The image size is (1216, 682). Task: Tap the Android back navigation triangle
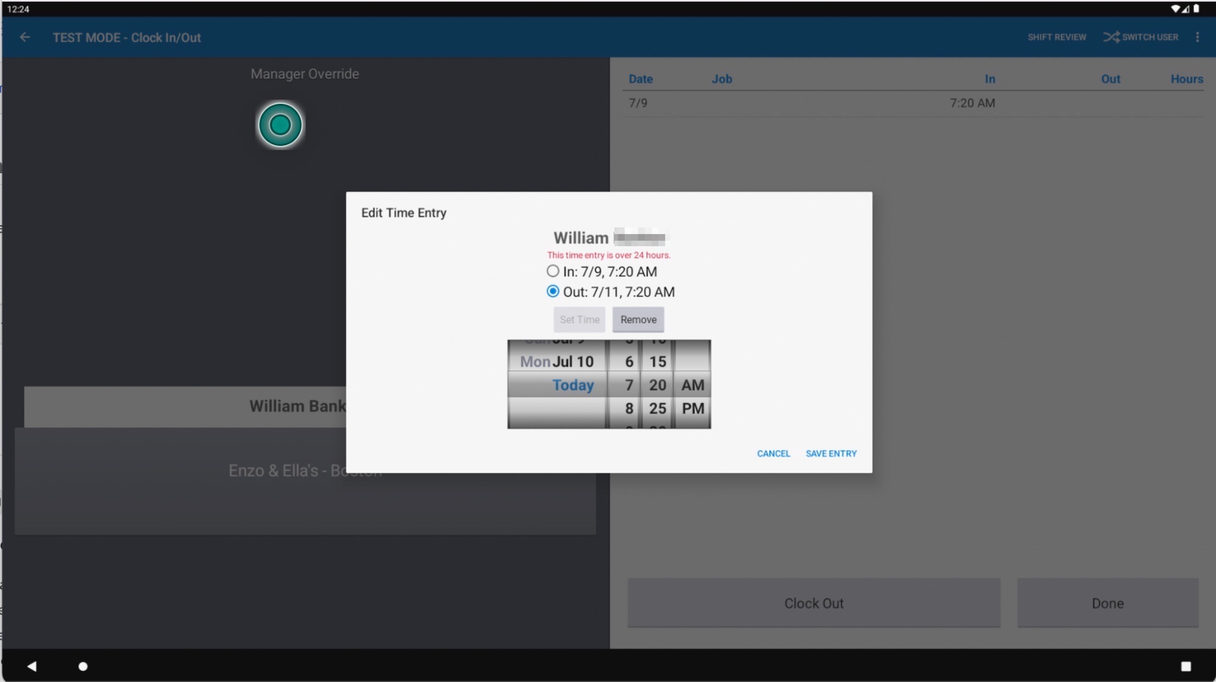click(x=32, y=666)
